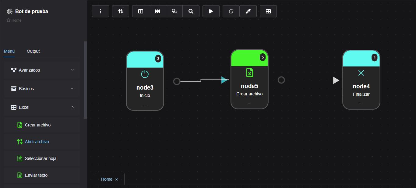The height and width of the screenshot is (188, 416).
Task: Click the Crear archivo green file icon
Action: click(x=20, y=125)
